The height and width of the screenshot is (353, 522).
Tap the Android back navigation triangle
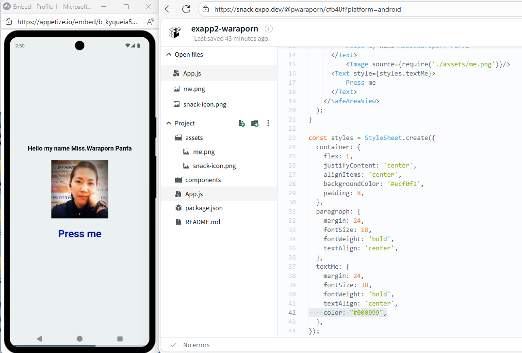point(39,338)
